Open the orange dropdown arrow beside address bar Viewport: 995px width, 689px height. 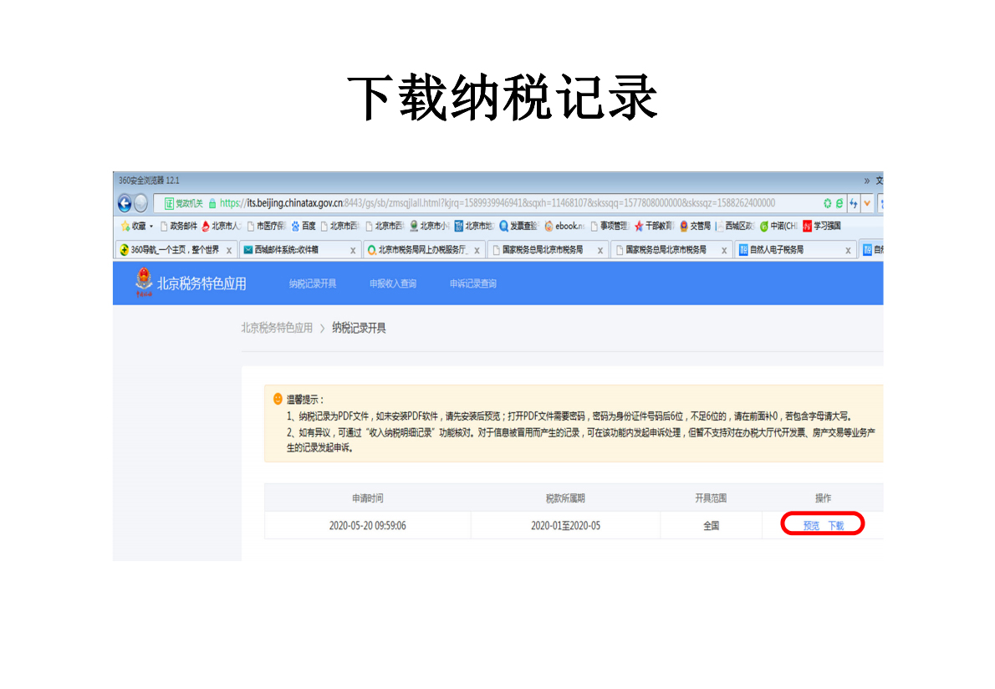coord(867,203)
